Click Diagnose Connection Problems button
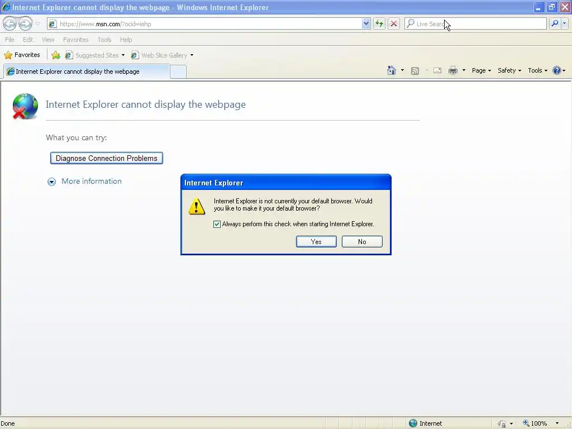Screen dimensions: 572x429 pos(107,158)
